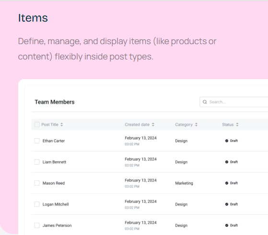Sort by Status arrows
Image resolution: width=268 pixels, height=235 pixels.
[237, 125]
